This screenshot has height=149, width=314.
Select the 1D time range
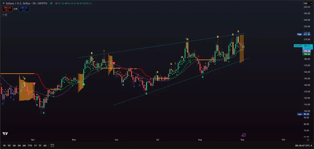(4, 146)
